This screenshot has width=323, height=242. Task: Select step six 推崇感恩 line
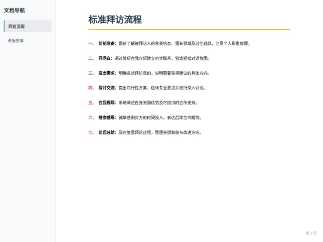[x=145, y=118]
